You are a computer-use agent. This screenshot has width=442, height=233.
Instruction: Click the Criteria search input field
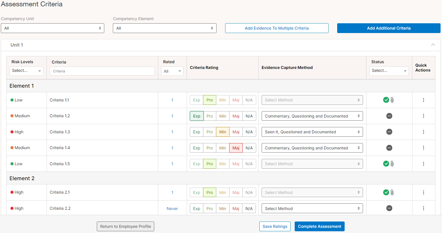[x=102, y=71]
